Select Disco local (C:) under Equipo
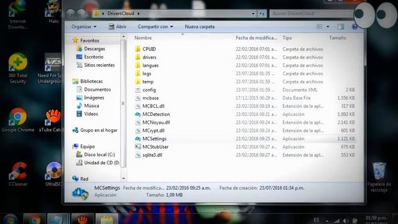The width and height of the screenshot is (398, 224). (x=96, y=154)
